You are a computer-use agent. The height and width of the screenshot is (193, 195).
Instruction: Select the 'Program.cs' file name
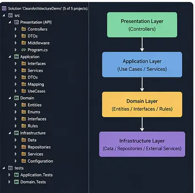(38, 50)
